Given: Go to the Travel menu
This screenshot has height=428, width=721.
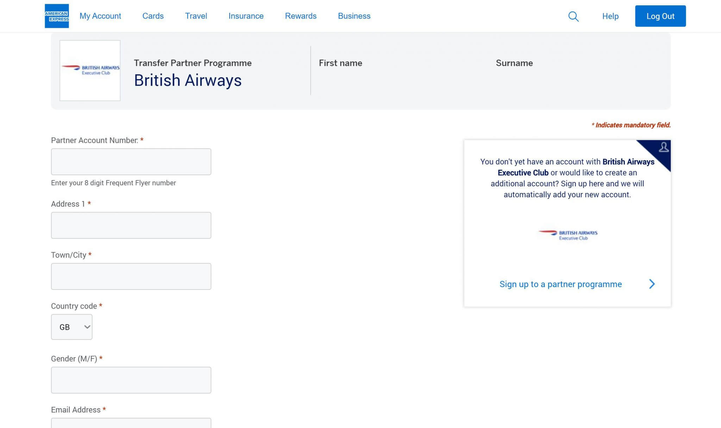Looking at the screenshot, I should pyautogui.click(x=196, y=16).
